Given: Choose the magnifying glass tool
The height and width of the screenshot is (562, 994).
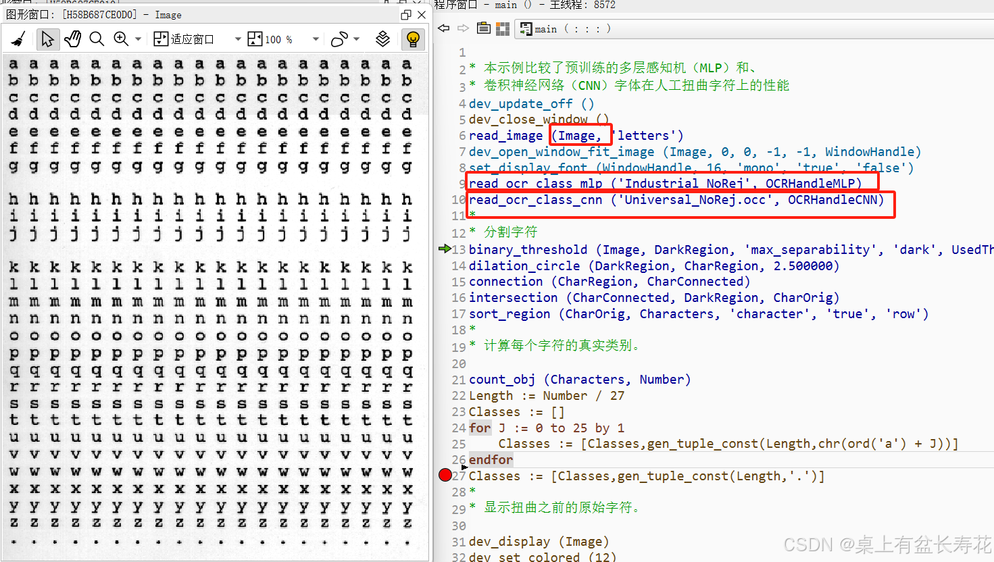Looking at the screenshot, I should click(x=97, y=39).
